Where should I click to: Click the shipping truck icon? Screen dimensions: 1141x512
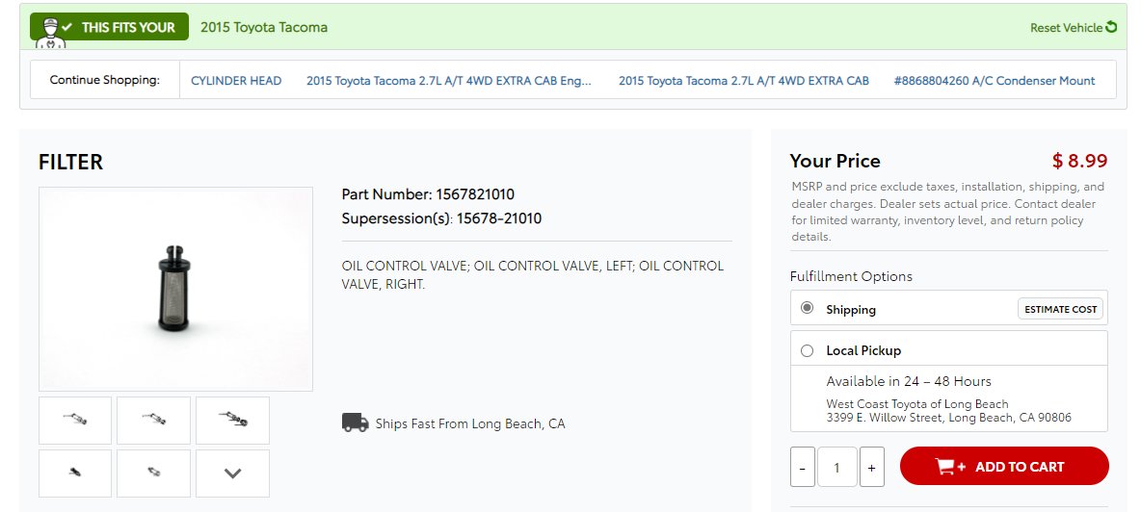click(355, 422)
